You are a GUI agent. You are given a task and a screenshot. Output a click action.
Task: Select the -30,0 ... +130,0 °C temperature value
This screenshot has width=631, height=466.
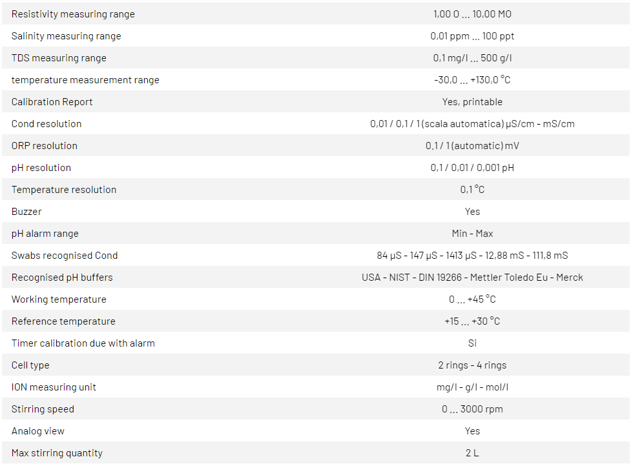472,80
